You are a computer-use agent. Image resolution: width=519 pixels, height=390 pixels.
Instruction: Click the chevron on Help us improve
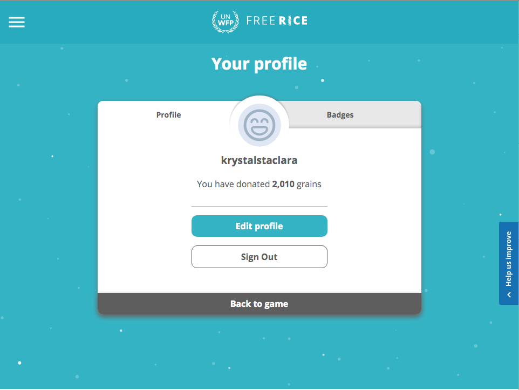pyautogui.click(x=509, y=295)
